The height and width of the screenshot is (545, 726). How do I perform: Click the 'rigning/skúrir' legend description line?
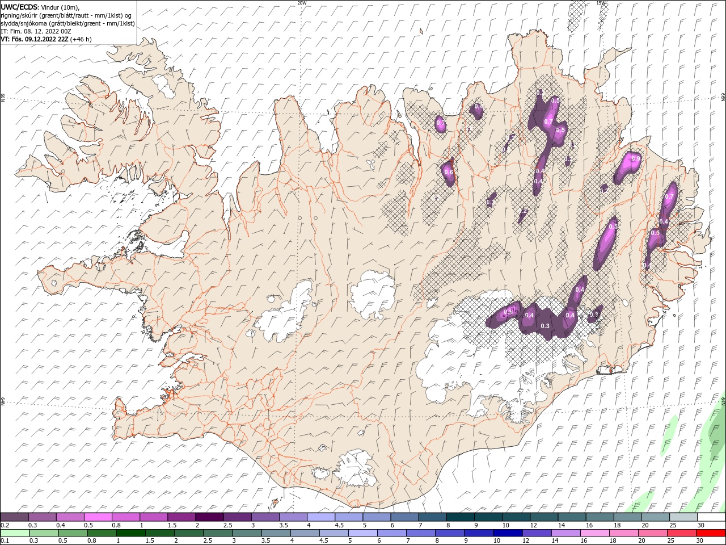[66, 15]
